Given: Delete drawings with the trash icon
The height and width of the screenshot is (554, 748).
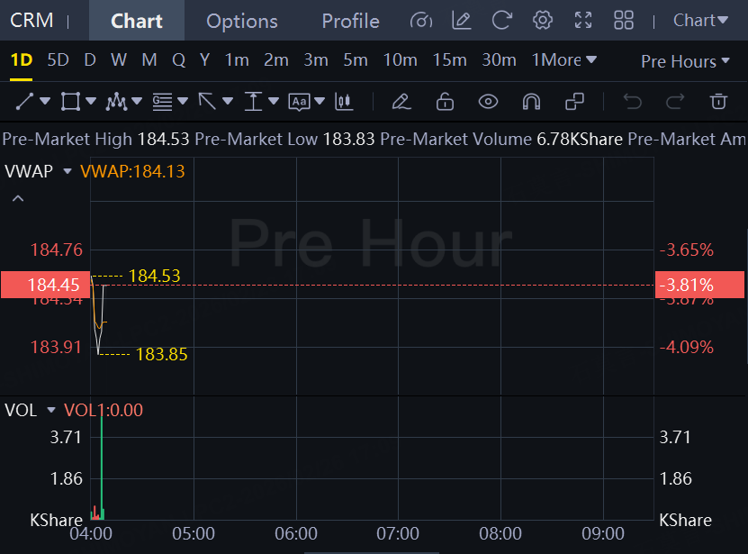Looking at the screenshot, I should coord(718,101).
